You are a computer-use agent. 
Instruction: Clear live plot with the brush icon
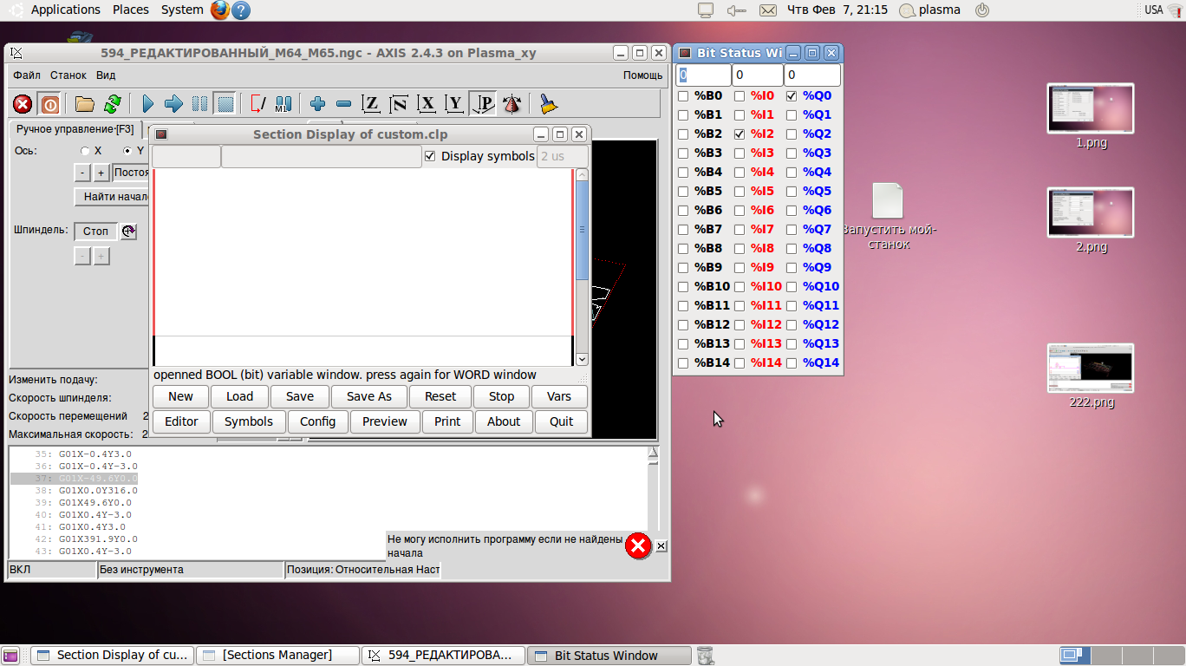point(548,104)
